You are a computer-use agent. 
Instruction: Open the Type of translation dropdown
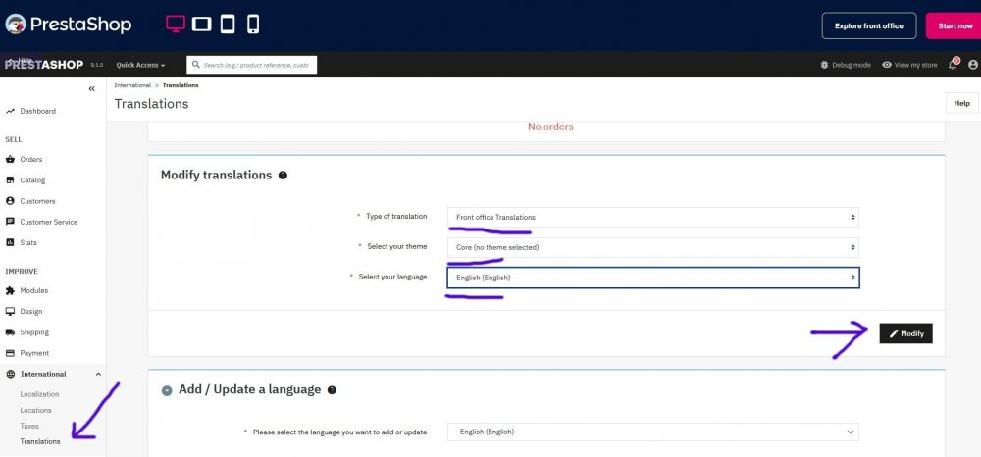pos(653,217)
